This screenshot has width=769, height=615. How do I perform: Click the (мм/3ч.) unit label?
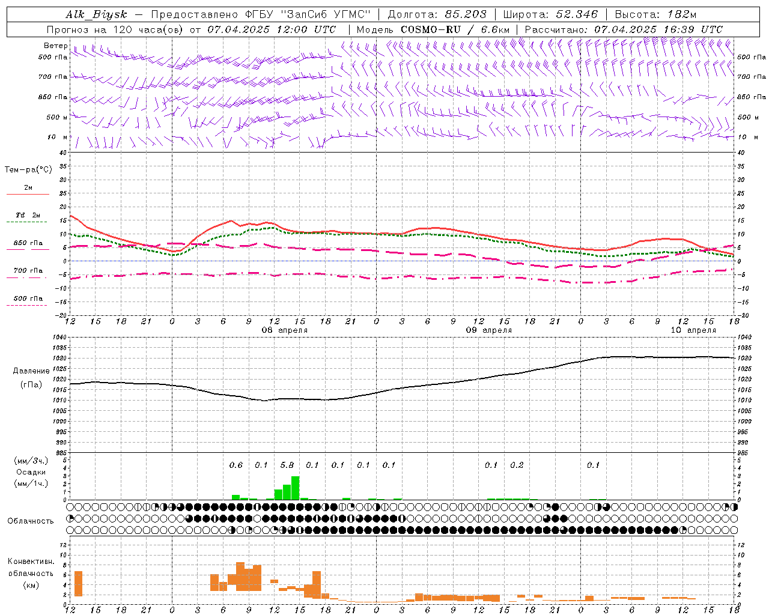click(31, 461)
